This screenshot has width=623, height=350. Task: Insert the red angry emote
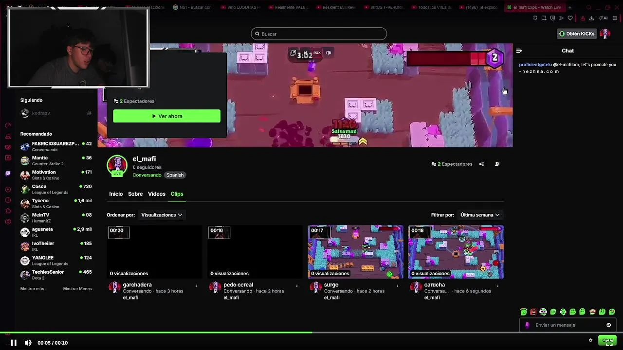533,312
